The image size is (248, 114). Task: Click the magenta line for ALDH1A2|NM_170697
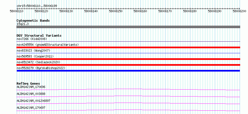click(128, 110)
